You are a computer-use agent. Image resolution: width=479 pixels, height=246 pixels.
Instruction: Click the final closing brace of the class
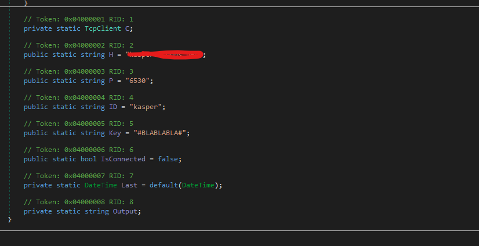point(9,219)
